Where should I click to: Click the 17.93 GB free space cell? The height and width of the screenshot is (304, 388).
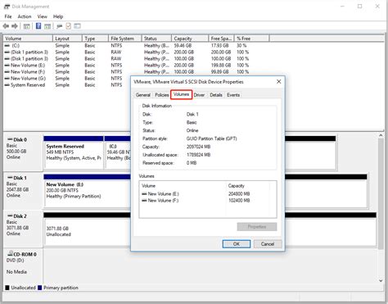pos(219,46)
